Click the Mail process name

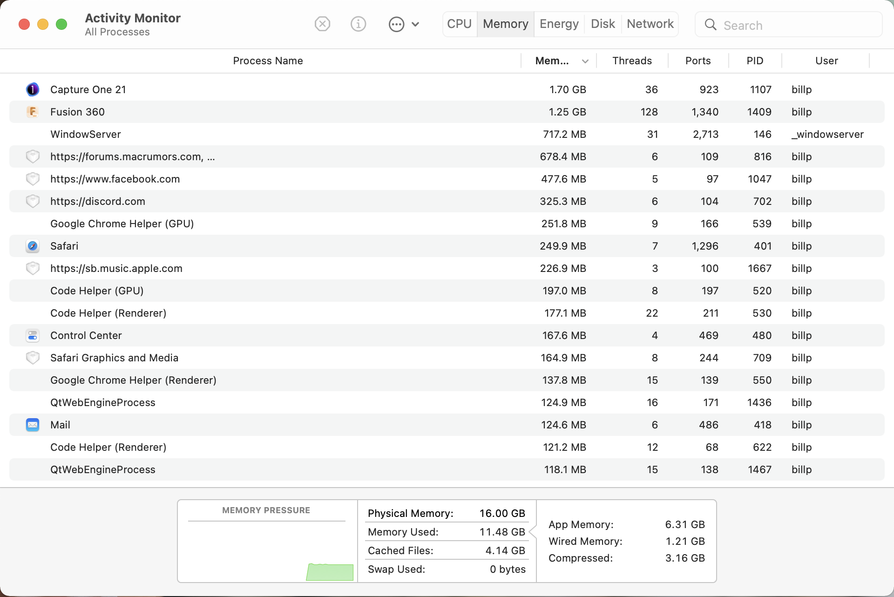(x=60, y=425)
